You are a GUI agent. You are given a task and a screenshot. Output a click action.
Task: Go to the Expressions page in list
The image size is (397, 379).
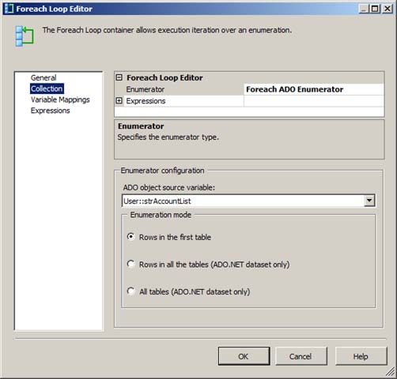coord(50,111)
